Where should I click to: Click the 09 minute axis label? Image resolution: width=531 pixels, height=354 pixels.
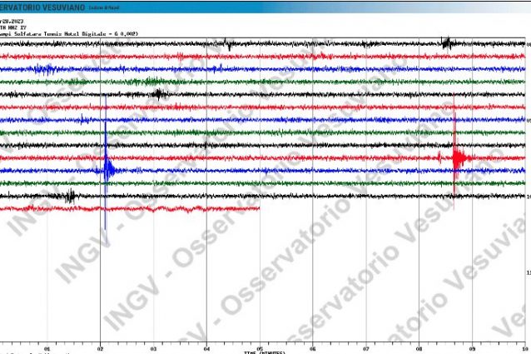pyautogui.click(x=473, y=348)
